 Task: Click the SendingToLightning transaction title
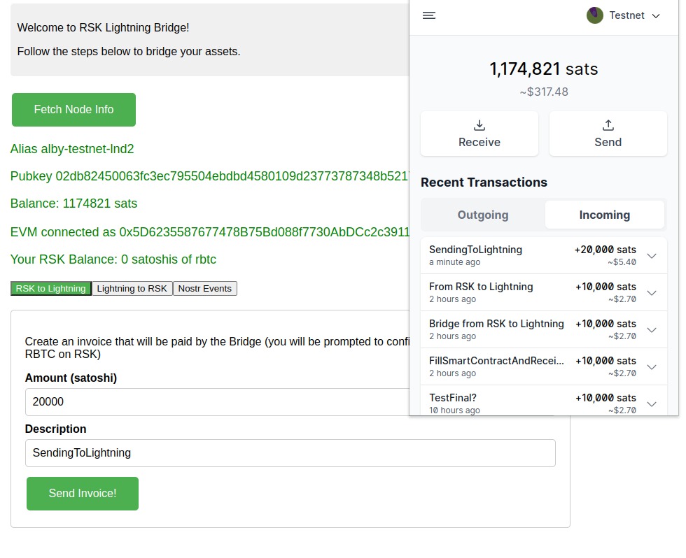(x=475, y=250)
